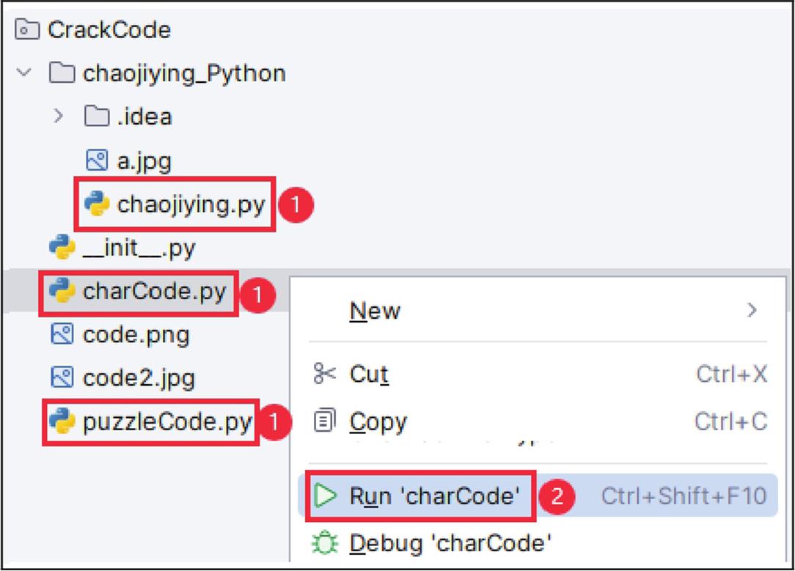
Task: Click the code2.jpg image file icon
Action: coord(62,378)
